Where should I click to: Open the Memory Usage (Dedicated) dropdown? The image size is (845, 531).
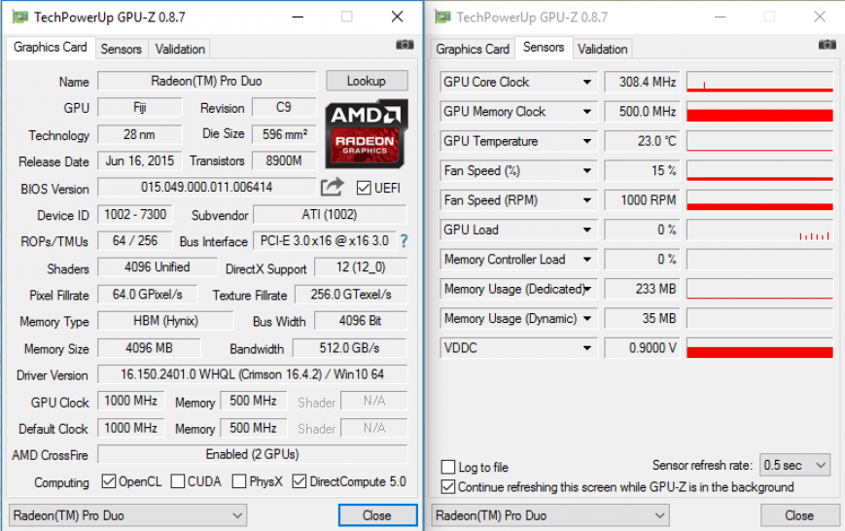click(587, 289)
